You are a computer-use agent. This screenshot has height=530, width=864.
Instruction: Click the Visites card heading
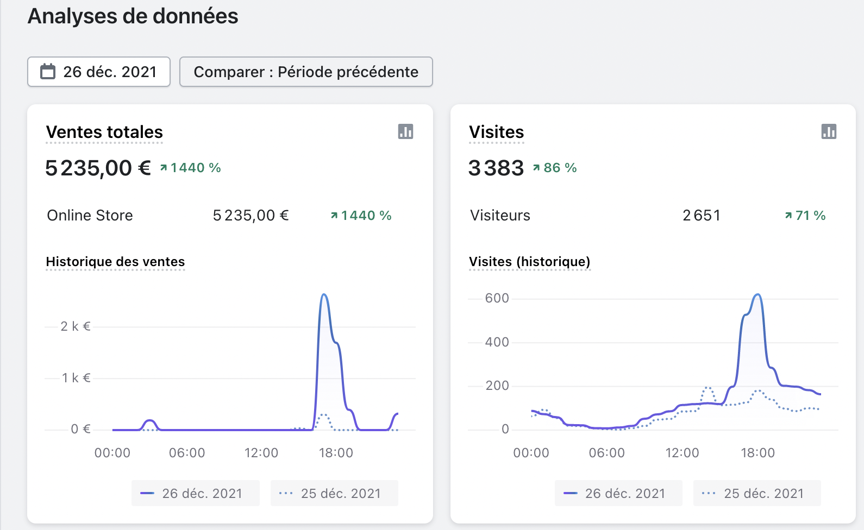tap(496, 132)
